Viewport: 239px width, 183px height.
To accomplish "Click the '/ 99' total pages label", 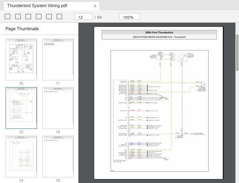I will click(98, 18).
